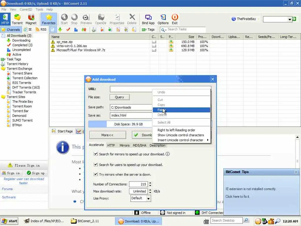301x226 pixels.
Task: Toggle the Favorites star button
Action: tap(49, 19)
